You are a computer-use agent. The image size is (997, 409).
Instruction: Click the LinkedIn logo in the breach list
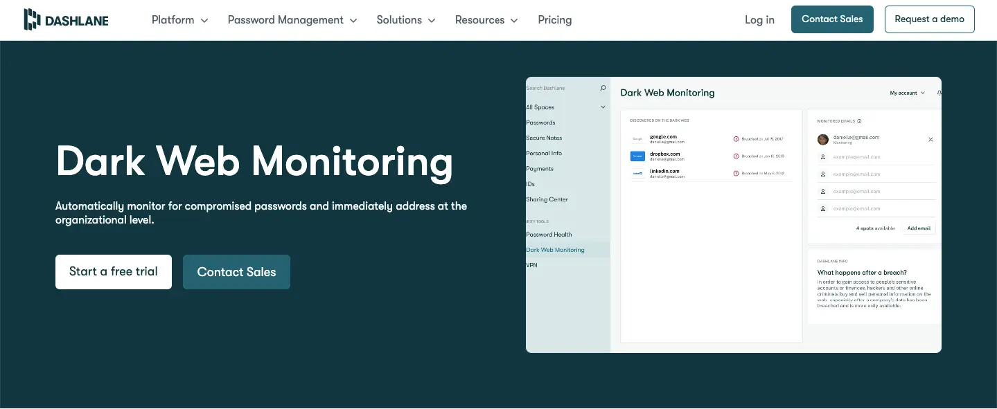[x=637, y=174]
